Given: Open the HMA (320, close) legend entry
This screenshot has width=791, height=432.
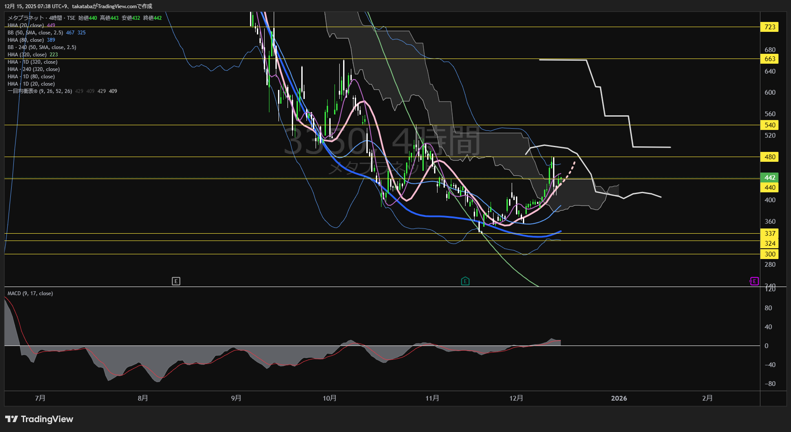Looking at the screenshot, I should (x=27, y=55).
